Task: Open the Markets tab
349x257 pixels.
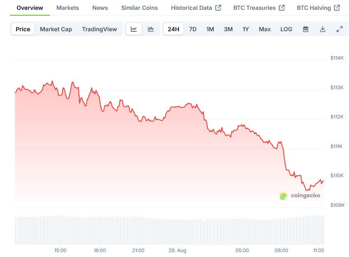Action: (x=68, y=8)
